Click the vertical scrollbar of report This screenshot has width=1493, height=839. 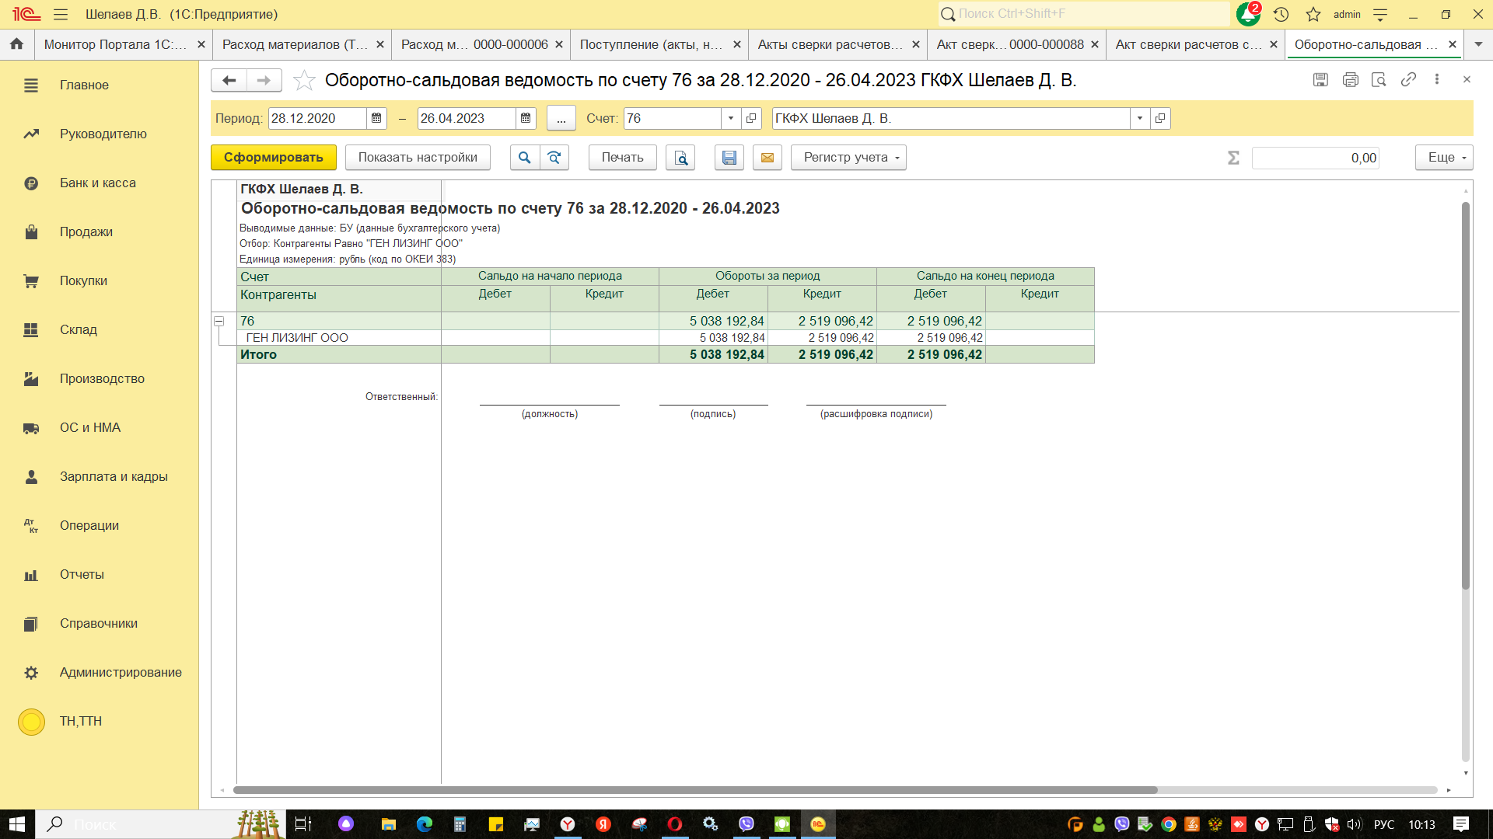tap(1466, 395)
